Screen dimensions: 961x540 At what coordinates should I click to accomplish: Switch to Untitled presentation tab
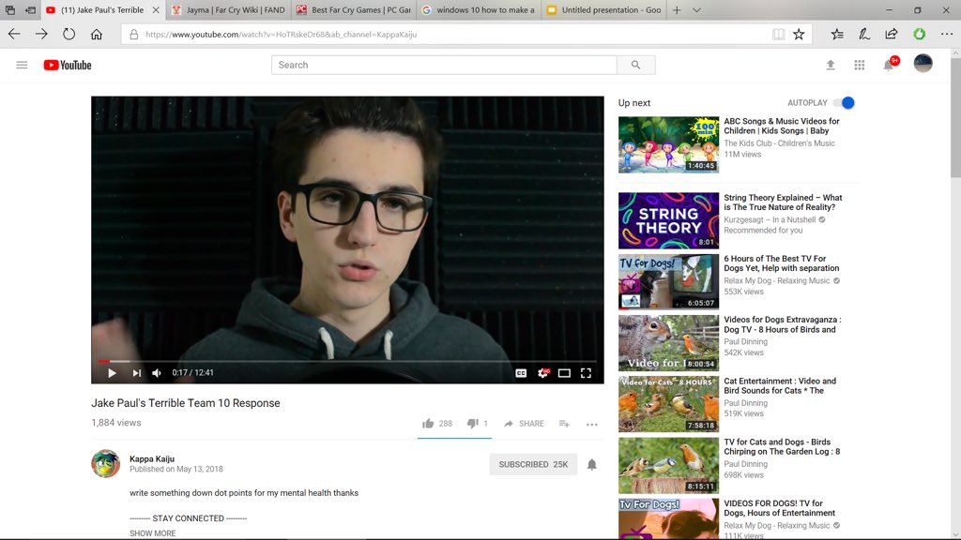[603, 9]
